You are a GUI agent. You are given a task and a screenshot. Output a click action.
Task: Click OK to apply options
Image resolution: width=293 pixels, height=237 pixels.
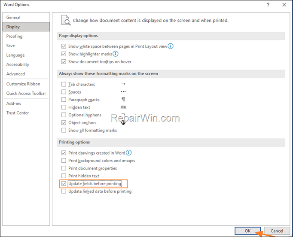click(x=247, y=231)
